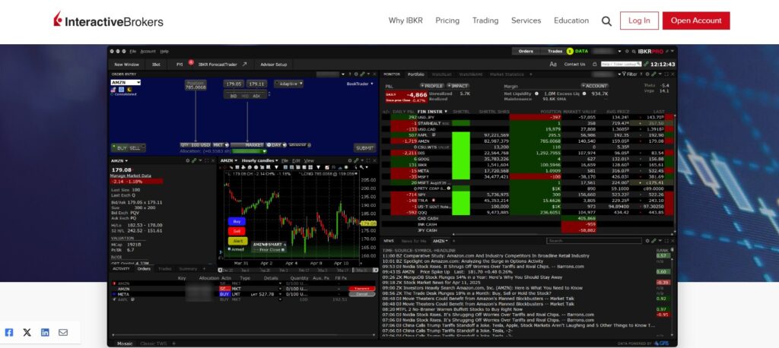Click the moon icon under AMZN ticker
The height and width of the screenshot is (348, 779).
pos(129,90)
